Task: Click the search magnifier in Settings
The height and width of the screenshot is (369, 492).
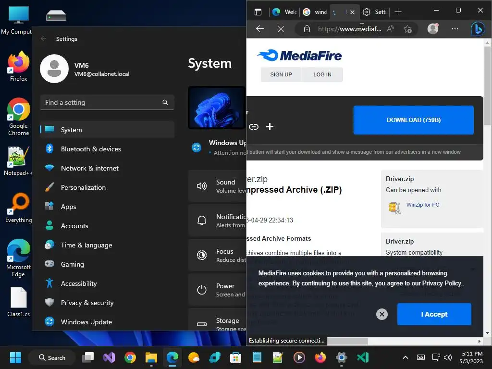Action: tap(165, 102)
